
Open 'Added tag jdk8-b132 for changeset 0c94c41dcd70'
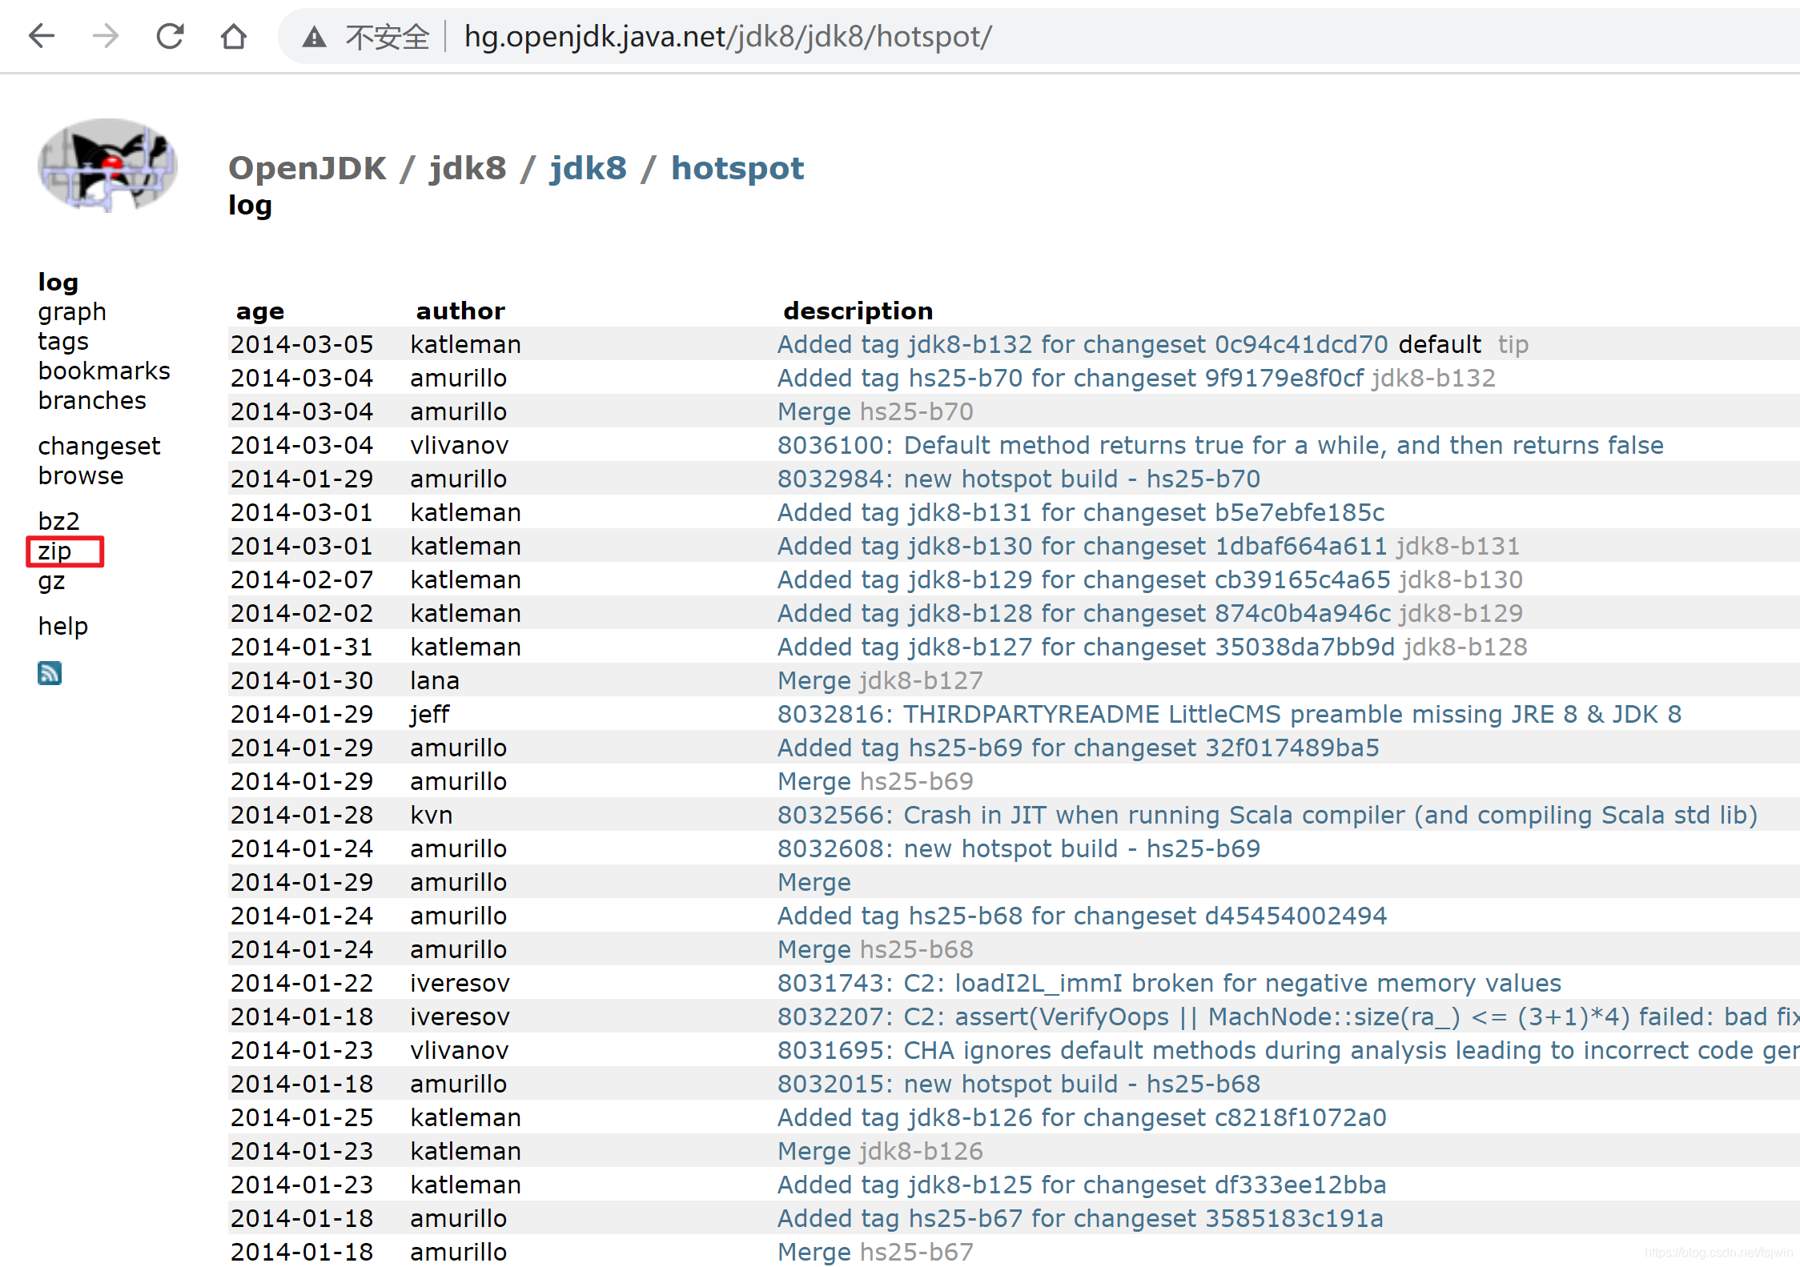[x=1083, y=344]
